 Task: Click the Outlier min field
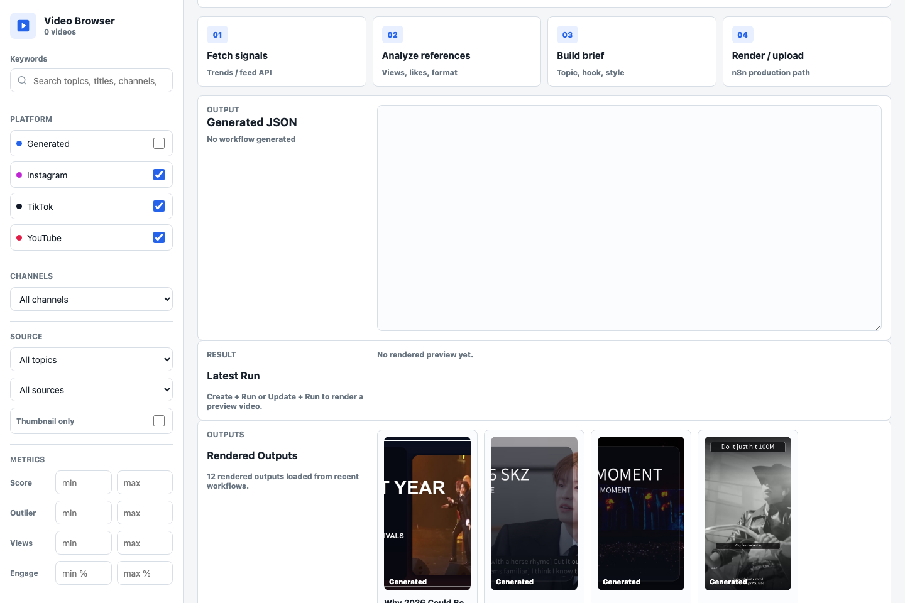click(x=84, y=513)
